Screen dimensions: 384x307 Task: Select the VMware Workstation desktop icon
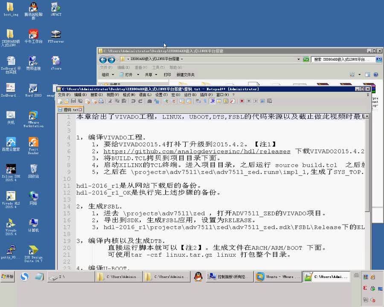[33, 119]
